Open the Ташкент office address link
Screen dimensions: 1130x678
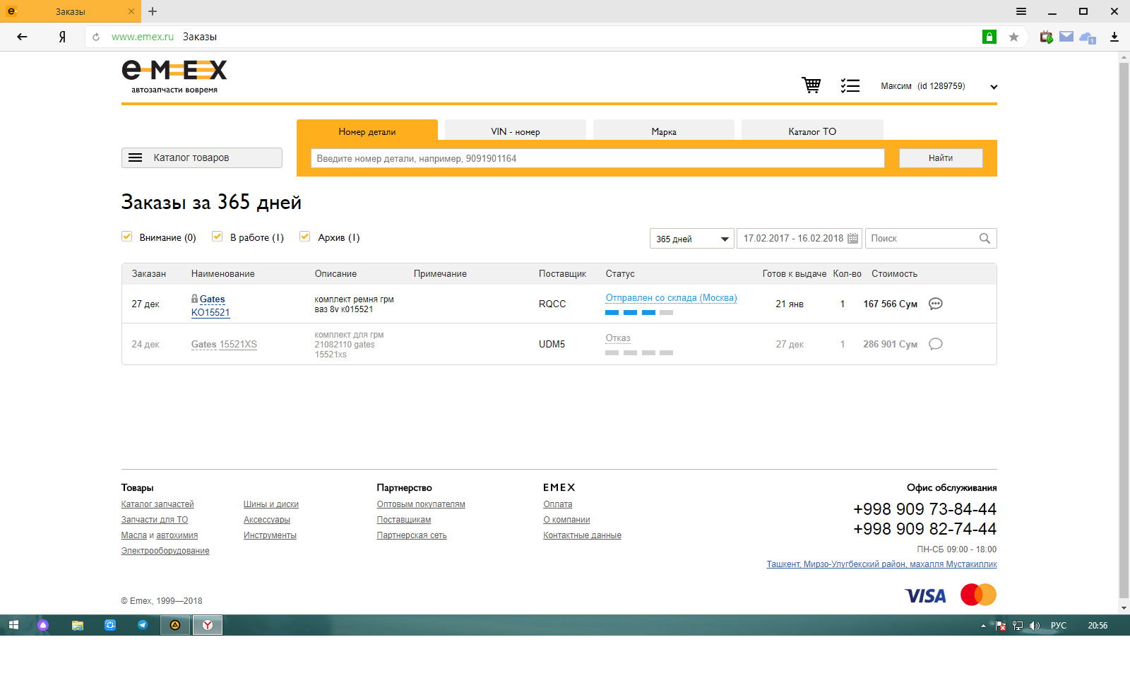(882, 564)
